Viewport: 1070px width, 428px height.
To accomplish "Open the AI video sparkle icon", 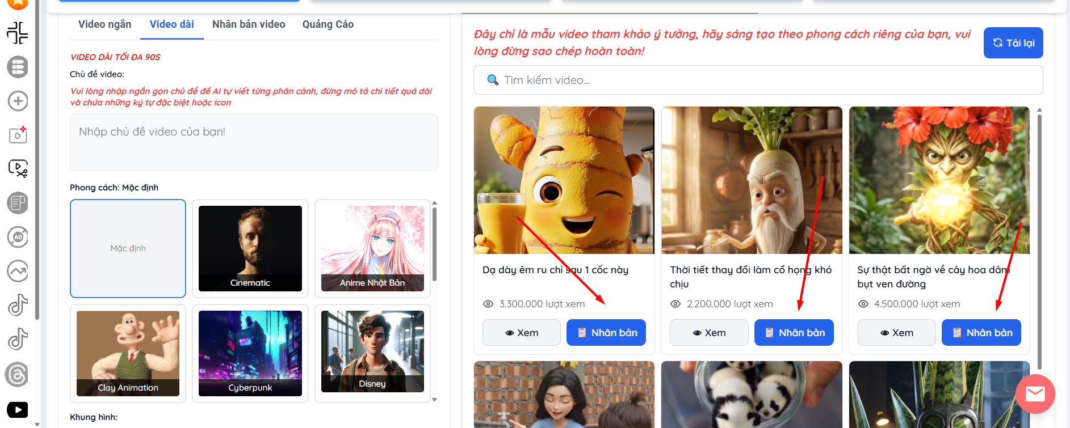I will pos(18,135).
